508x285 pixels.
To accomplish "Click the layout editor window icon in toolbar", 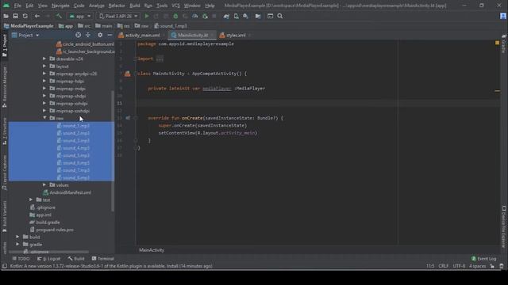I will (x=270, y=16).
